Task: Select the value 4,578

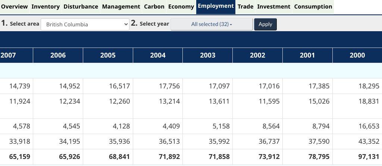Action: [22, 126]
